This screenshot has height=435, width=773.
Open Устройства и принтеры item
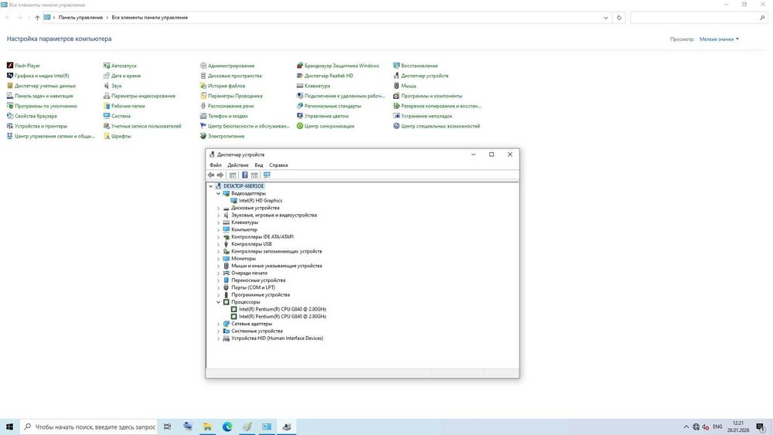tap(37, 126)
